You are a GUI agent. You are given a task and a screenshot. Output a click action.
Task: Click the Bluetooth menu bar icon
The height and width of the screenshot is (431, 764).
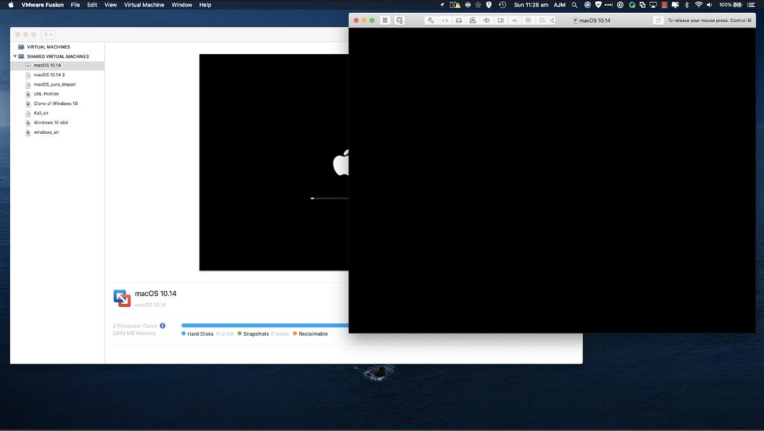point(686,4)
